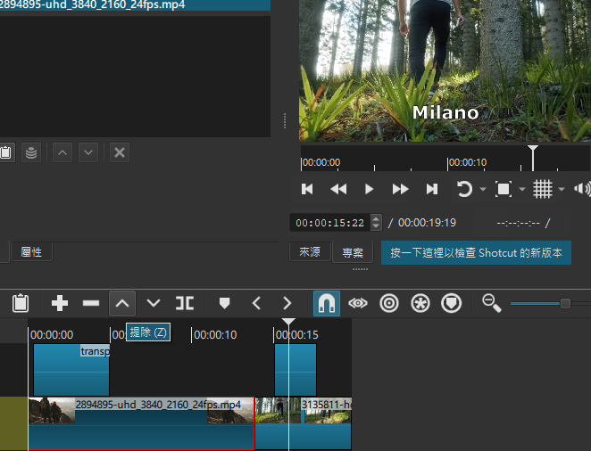The width and height of the screenshot is (591, 451).
Task: Toggle the ripple target icon
Action: point(389,303)
